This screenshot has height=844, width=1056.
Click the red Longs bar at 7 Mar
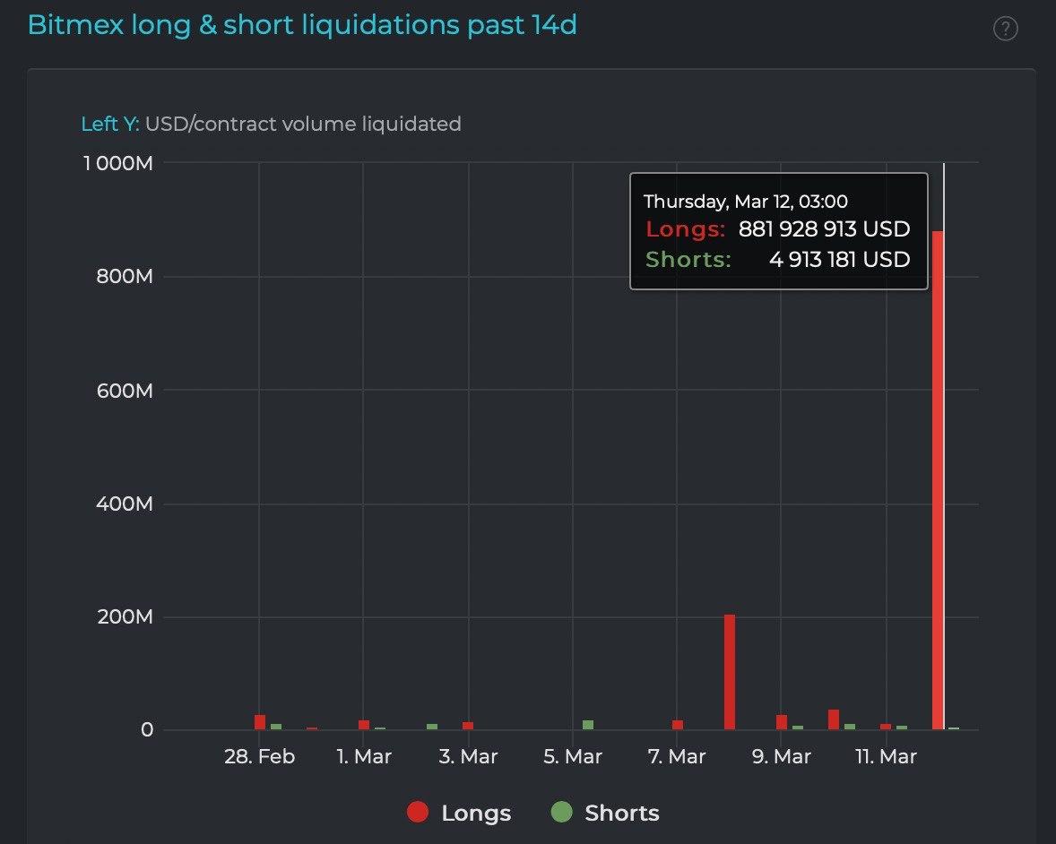678,725
